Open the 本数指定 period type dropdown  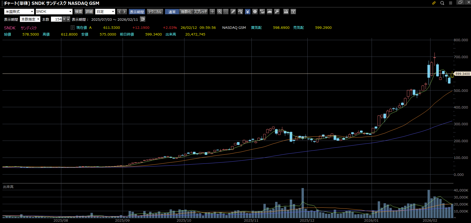(30, 19)
